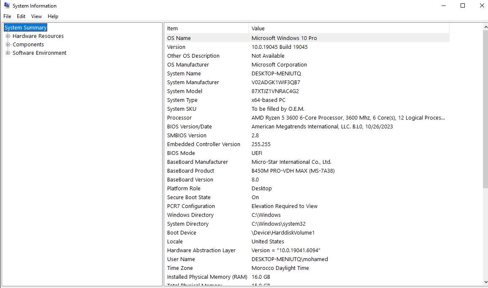This screenshot has height=288, width=488.
Task: Open the Help menu
Action: [x=53, y=16]
